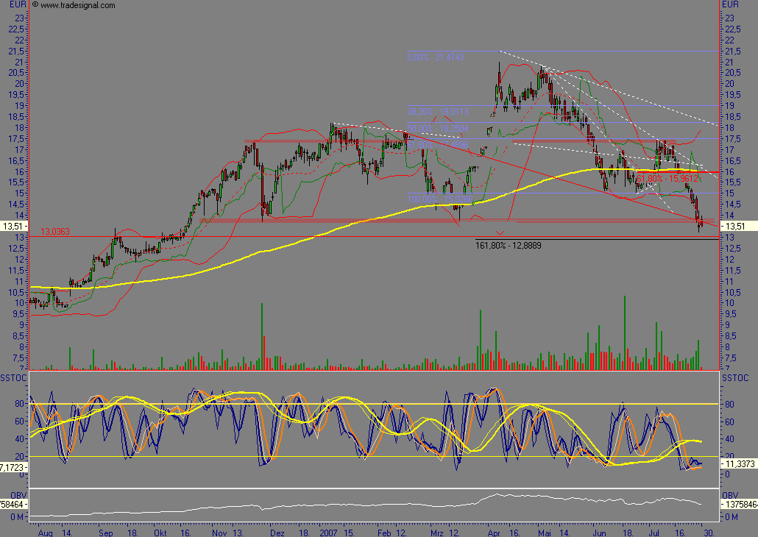This screenshot has height=537, width=758.
Task: Select the 100,00% Fibonacci level label
Action: click(x=438, y=199)
